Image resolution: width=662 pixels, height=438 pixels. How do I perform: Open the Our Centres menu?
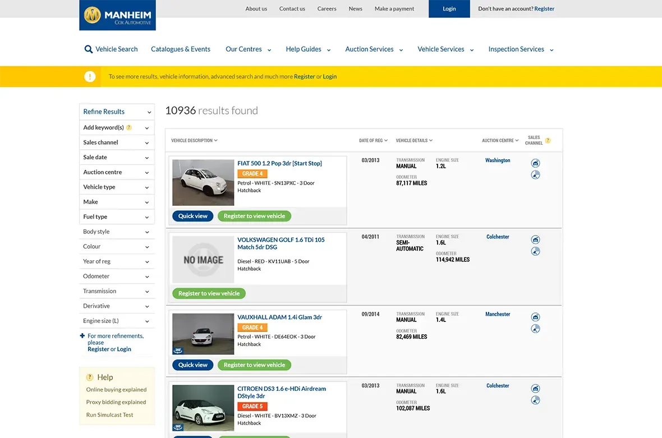point(248,49)
